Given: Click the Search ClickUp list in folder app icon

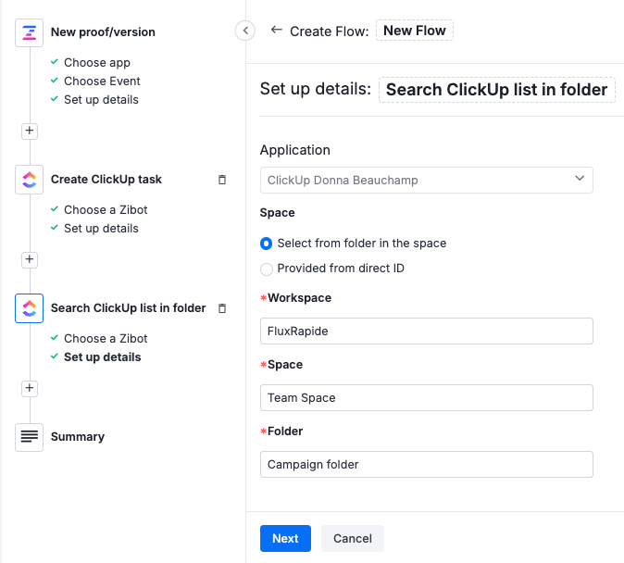Looking at the screenshot, I should click(29, 308).
